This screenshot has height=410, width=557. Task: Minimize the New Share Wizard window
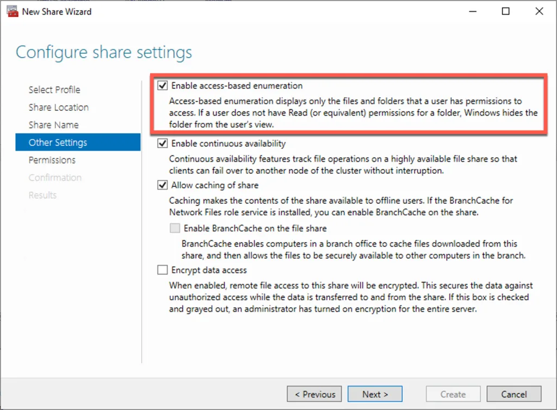pos(472,11)
